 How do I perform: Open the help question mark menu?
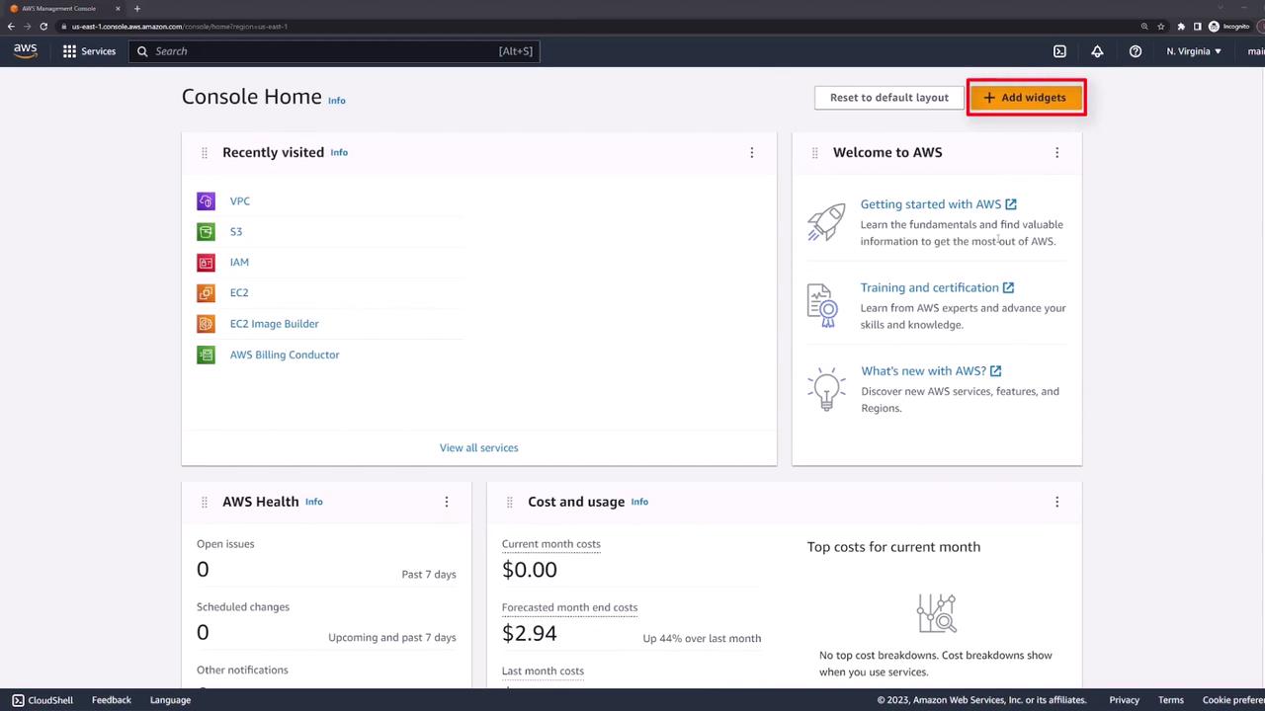tap(1136, 51)
